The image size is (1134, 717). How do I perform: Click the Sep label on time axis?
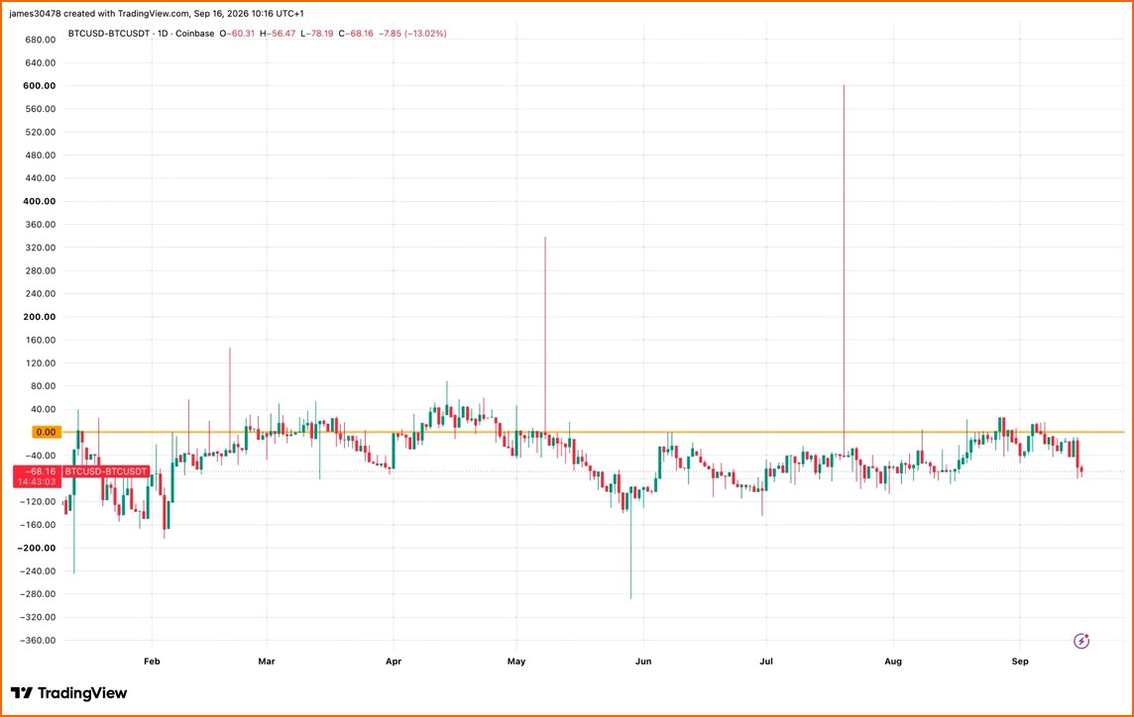tap(1020, 662)
